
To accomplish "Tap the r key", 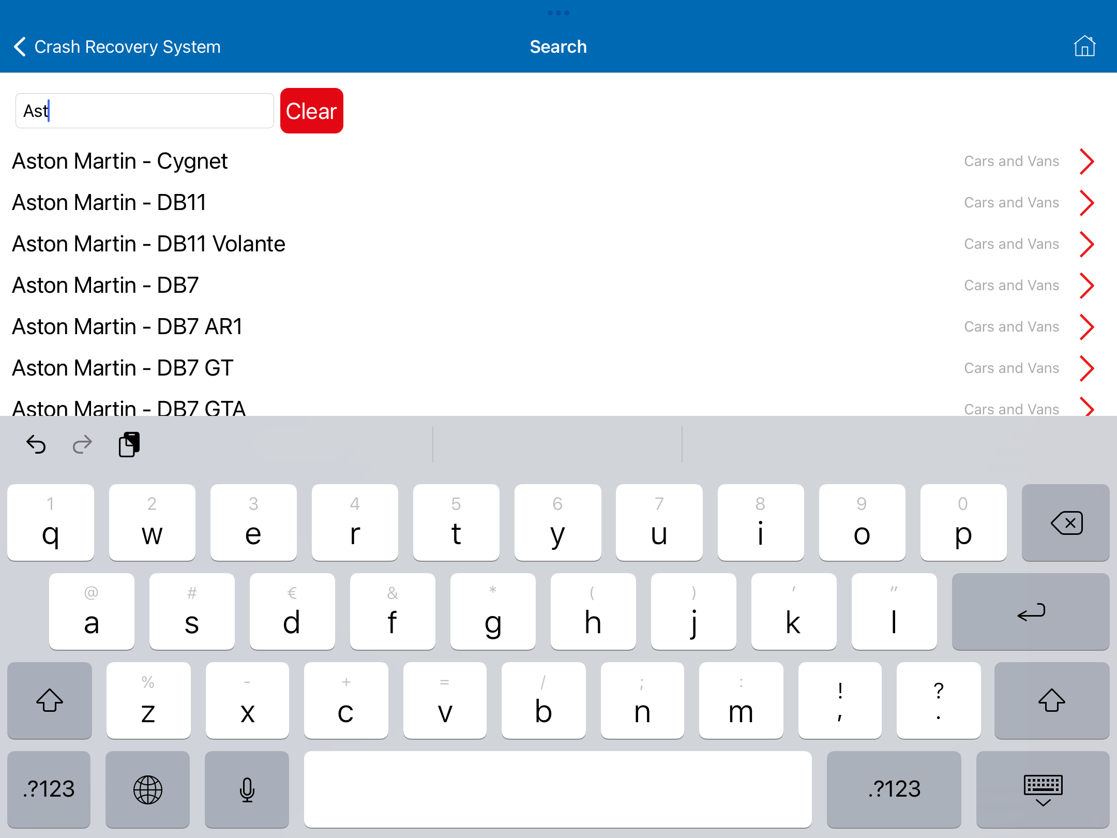I will [355, 522].
